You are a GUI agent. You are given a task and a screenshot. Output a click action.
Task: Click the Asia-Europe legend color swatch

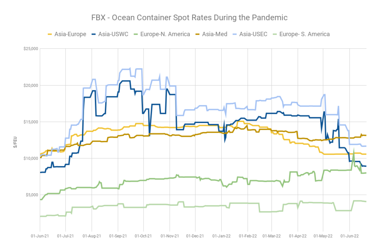50,34
